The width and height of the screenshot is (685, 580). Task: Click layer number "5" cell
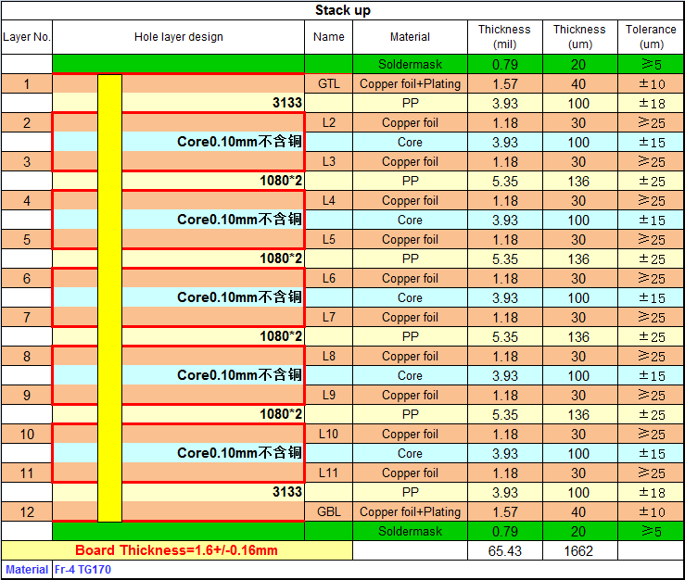click(x=27, y=239)
